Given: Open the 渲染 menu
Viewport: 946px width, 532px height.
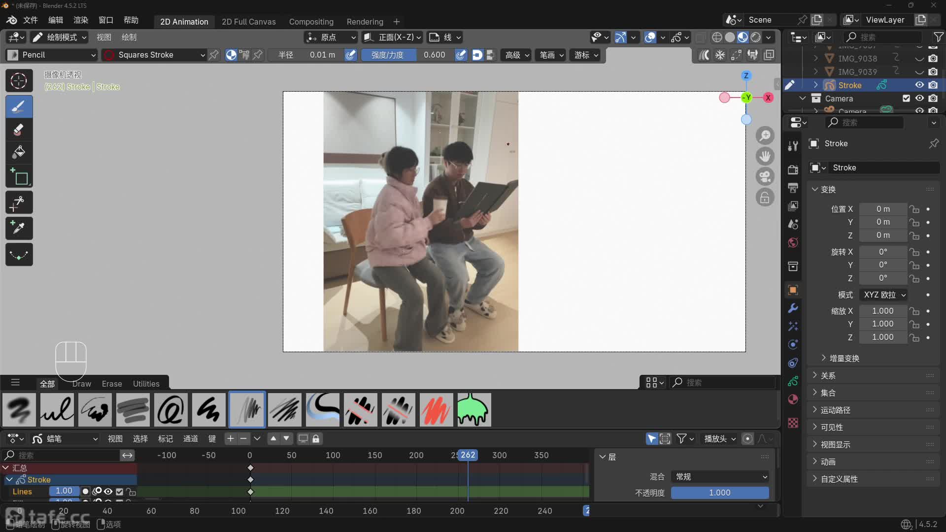Looking at the screenshot, I should coord(80,20).
